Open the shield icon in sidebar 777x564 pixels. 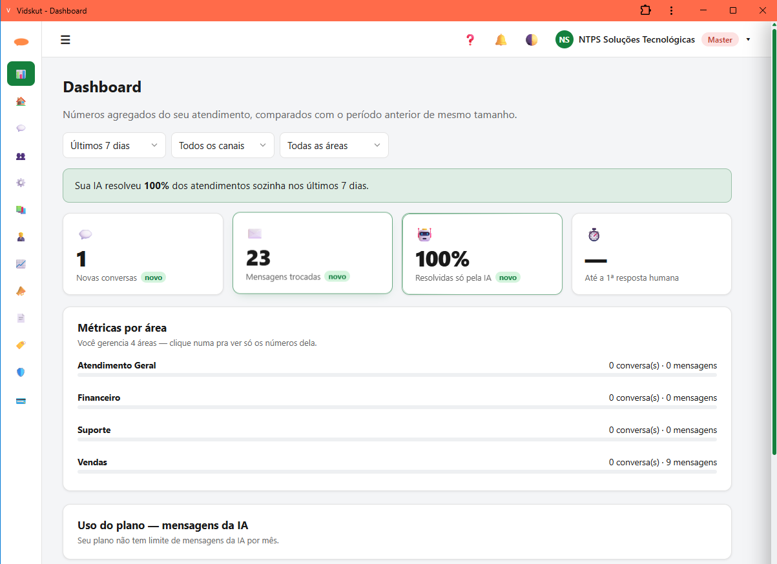(21, 372)
